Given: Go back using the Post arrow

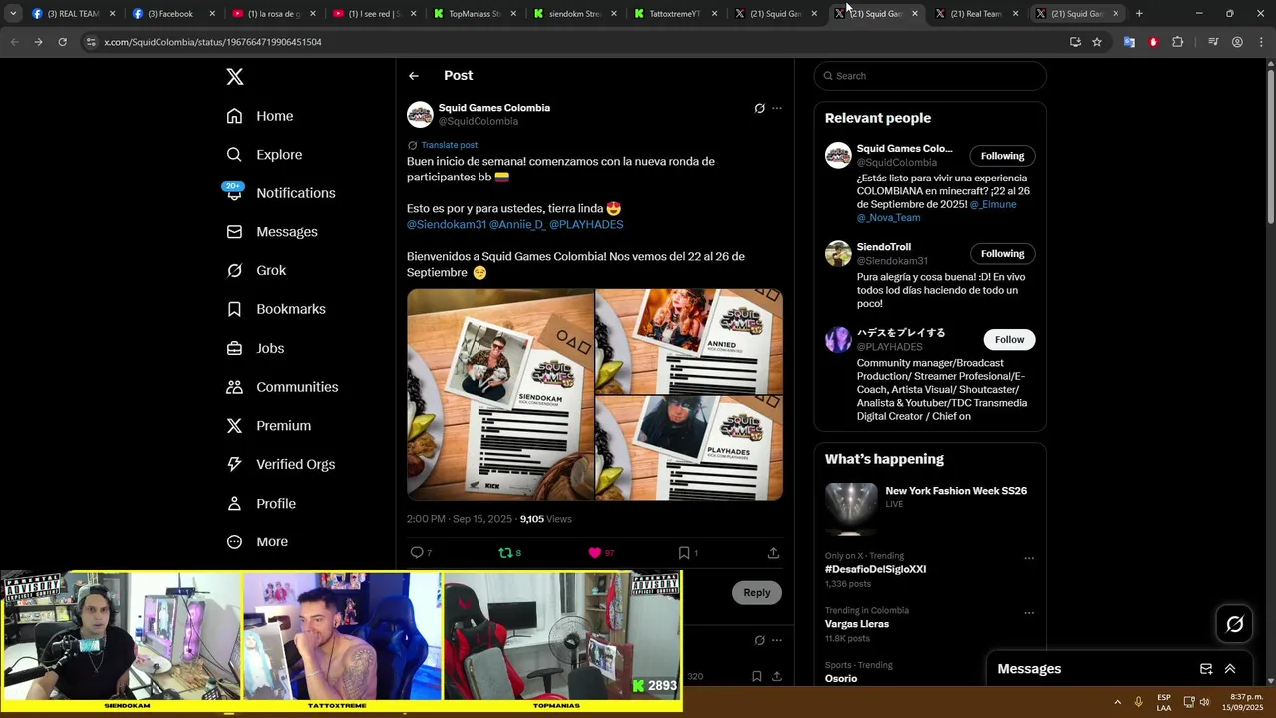Looking at the screenshot, I should [x=414, y=76].
